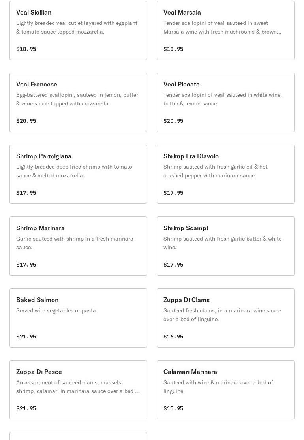Viewport: 304px width, 440px height.
Task: Click the "Served with vegetables or pasta" text
Action: click(x=56, y=310)
